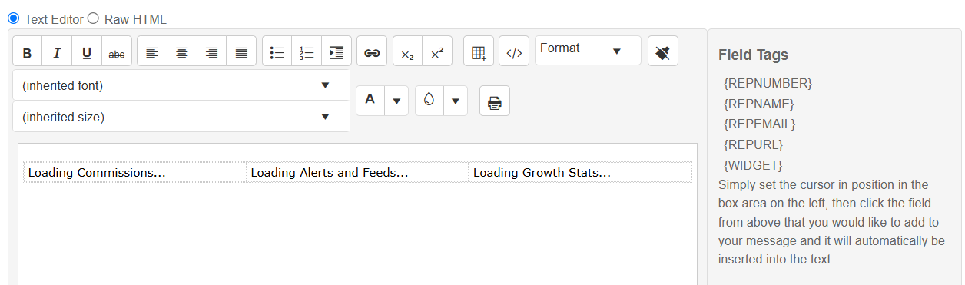Expand the inherited size dropdown
The width and height of the screenshot is (965, 285).
pyautogui.click(x=181, y=117)
